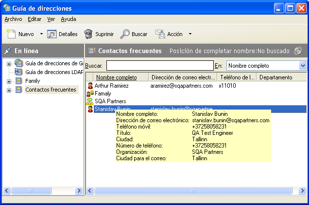Click into the Buscar search field
The width and height of the screenshot is (309, 205).
pos(160,65)
